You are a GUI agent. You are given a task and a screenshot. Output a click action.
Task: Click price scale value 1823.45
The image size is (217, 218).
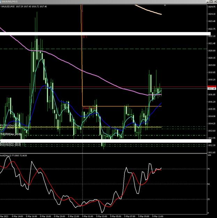[212, 21]
